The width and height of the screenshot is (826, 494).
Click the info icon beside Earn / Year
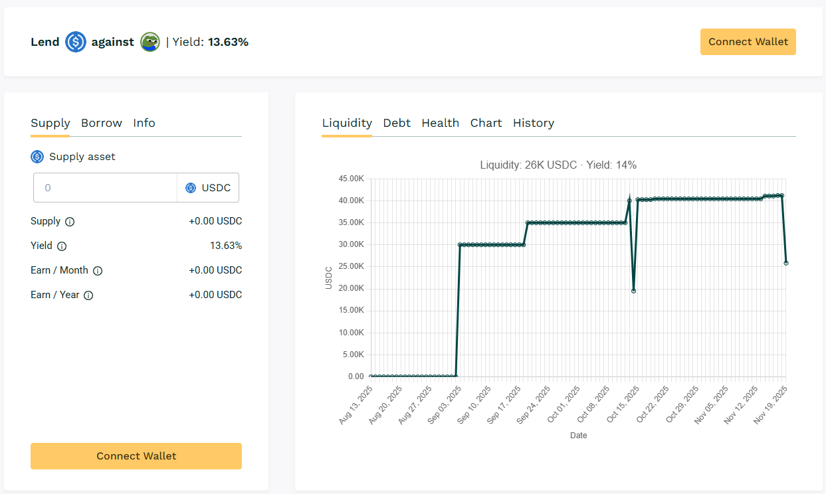[x=88, y=295]
